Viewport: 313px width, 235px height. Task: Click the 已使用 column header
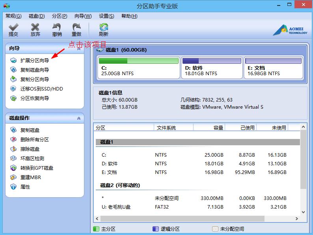[x=241, y=128]
